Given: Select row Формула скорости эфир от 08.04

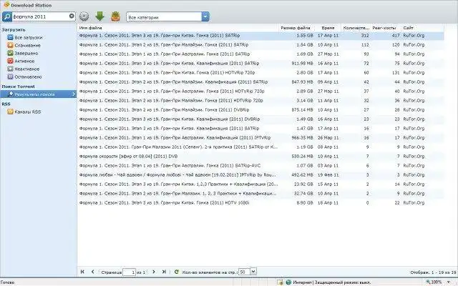Looking at the screenshot, I should point(260,157).
